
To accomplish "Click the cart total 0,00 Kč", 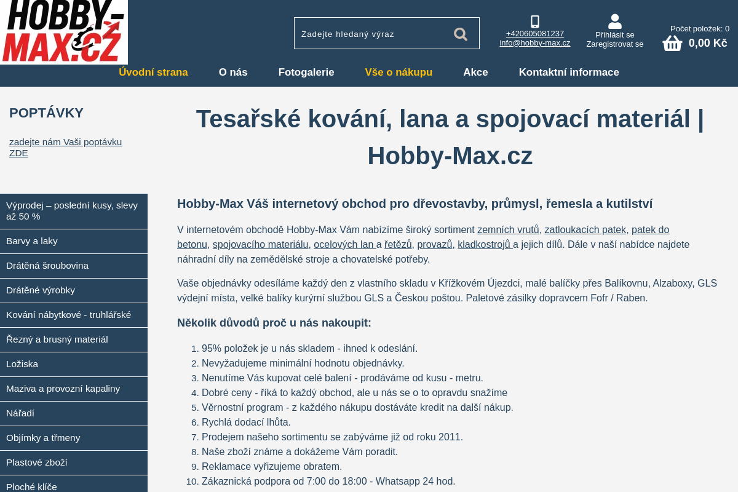I will click(x=708, y=43).
